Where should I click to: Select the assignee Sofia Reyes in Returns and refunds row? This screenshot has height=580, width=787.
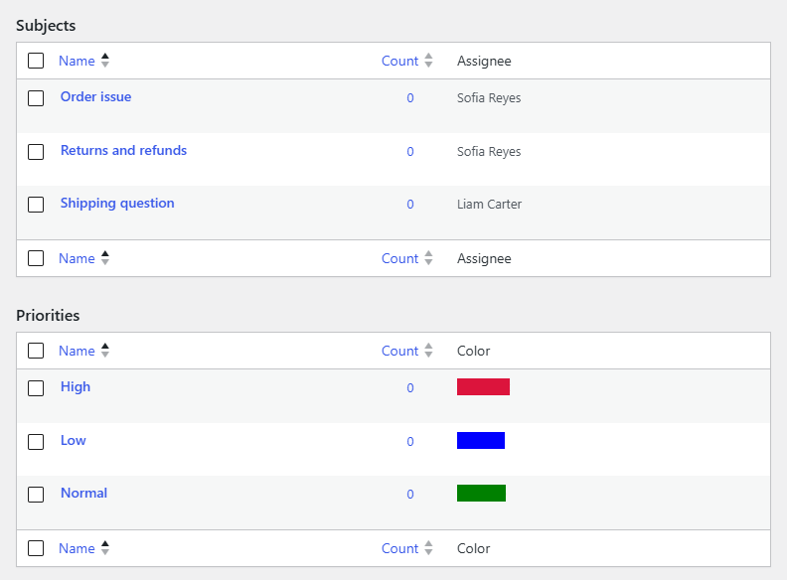click(x=489, y=152)
